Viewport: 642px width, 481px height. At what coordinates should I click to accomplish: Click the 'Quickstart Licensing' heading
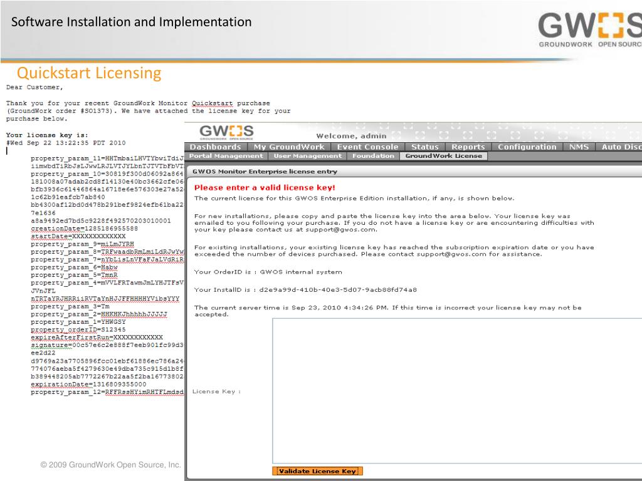[x=89, y=73]
